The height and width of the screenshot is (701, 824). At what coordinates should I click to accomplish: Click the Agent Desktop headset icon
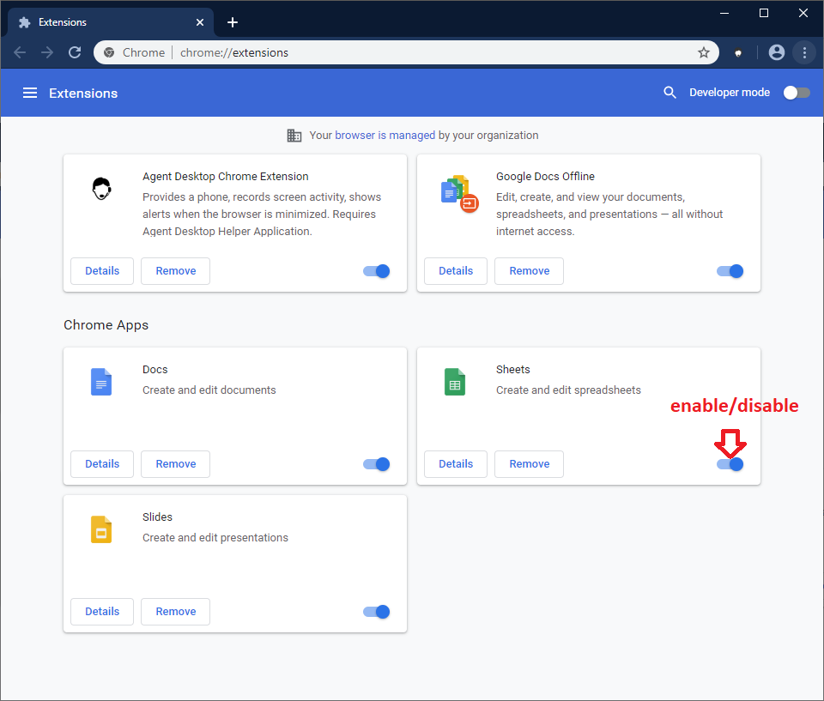[101, 189]
